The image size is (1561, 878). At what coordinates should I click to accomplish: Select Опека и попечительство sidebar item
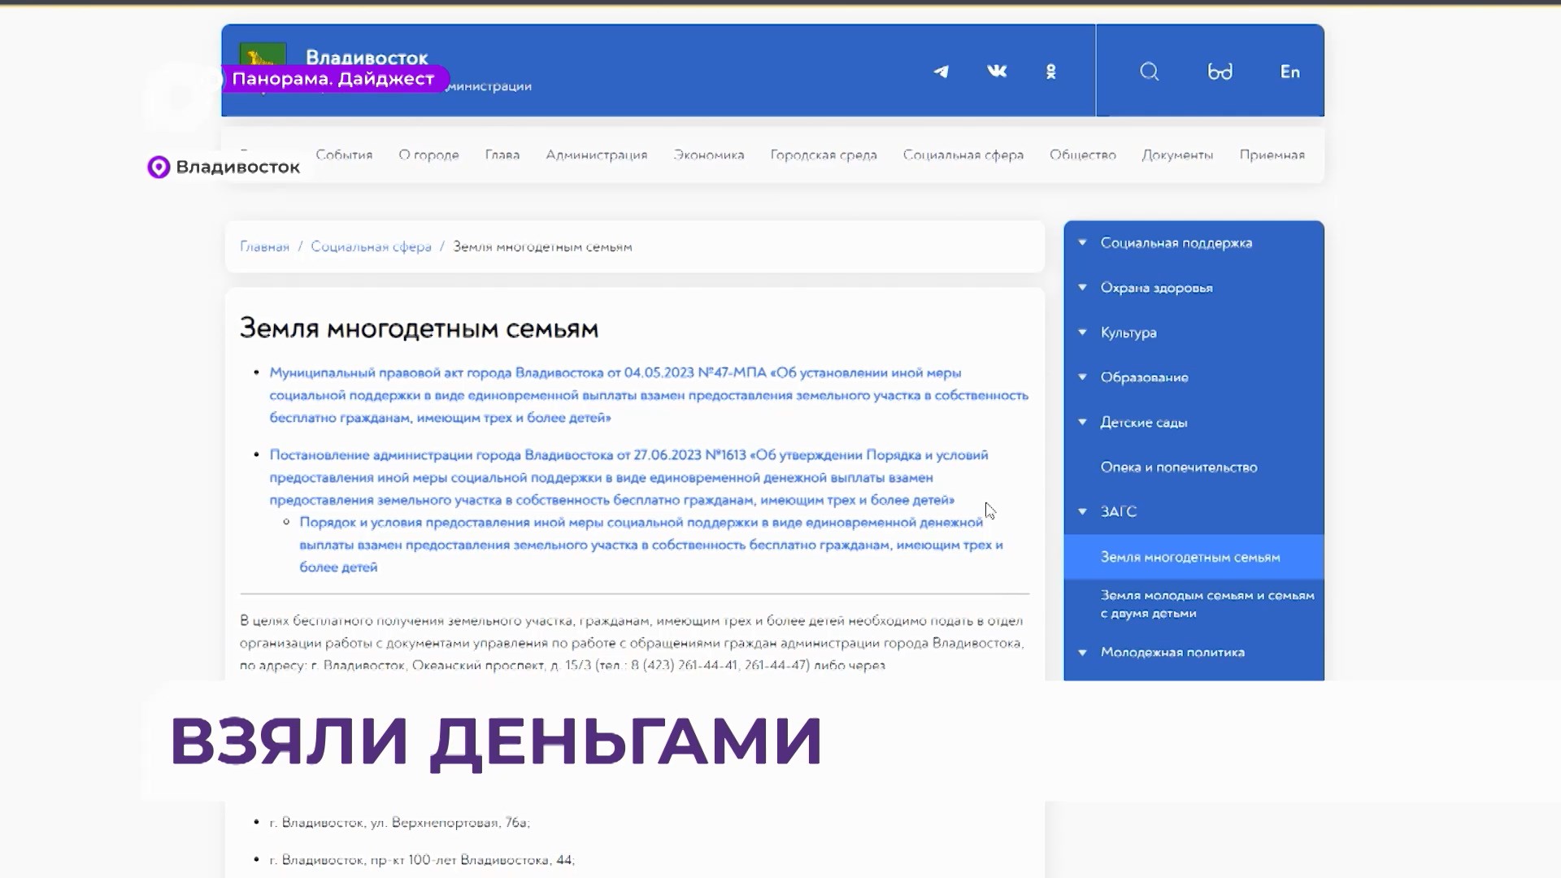tap(1178, 467)
